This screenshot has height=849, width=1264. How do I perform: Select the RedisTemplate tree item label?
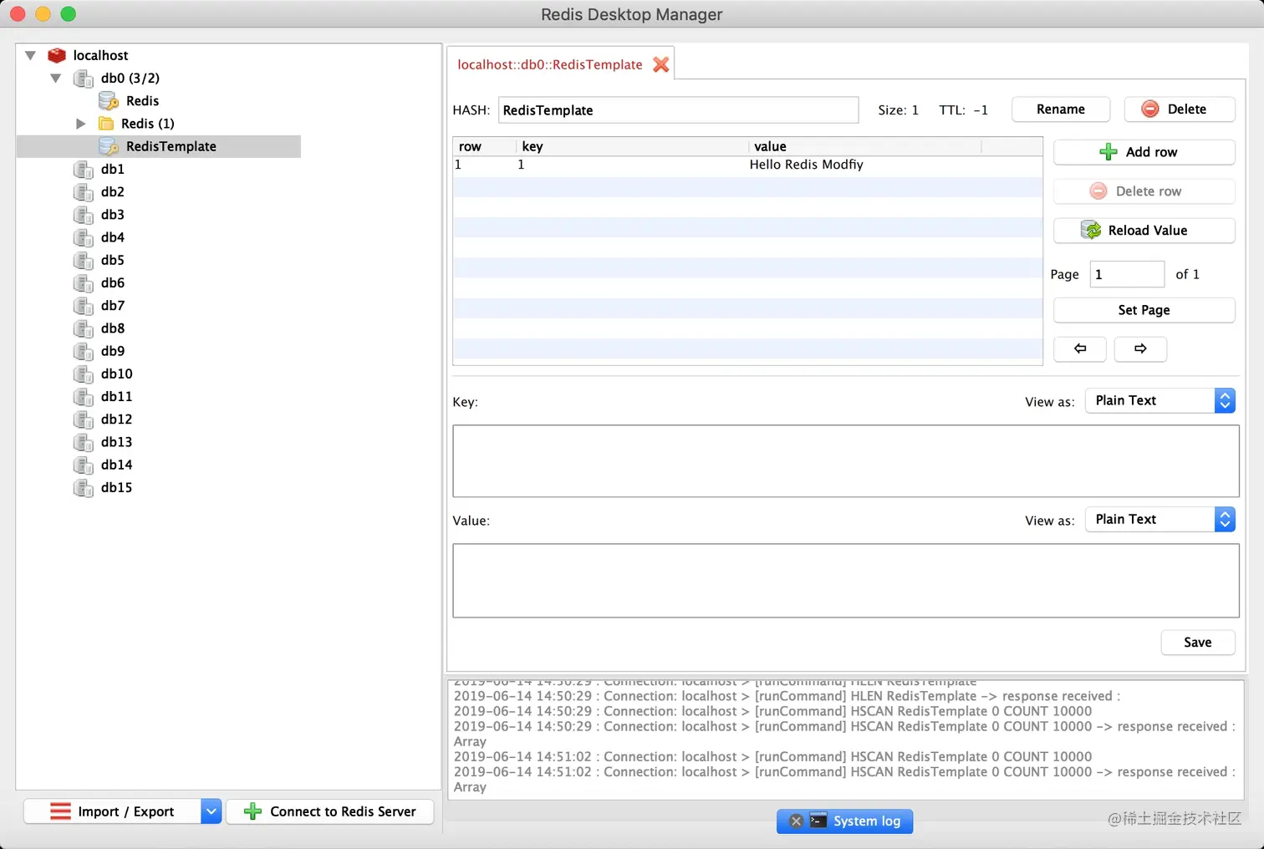pyautogui.click(x=171, y=146)
